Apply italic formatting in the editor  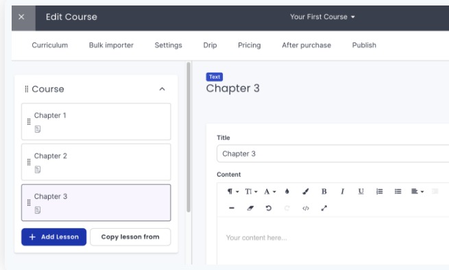point(342,191)
